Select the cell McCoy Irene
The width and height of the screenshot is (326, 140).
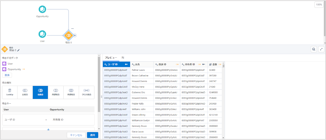[142, 87]
